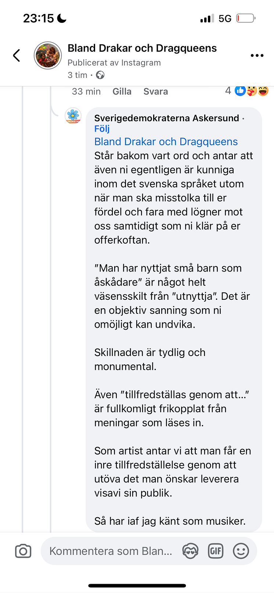Screen dimensions: 274x593
Task: Open the avatar sticker picker
Action: (190, 551)
